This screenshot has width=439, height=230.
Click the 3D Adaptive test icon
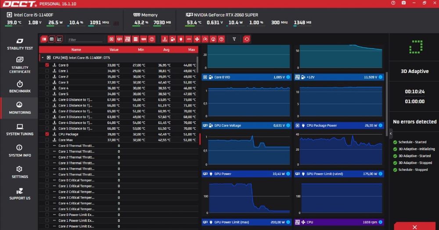[x=415, y=47]
